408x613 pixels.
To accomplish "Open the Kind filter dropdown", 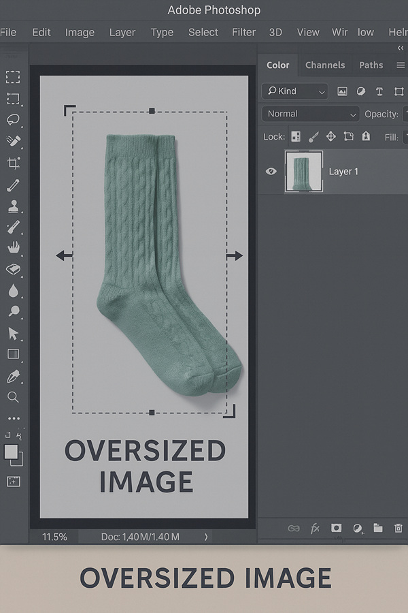I will [294, 91].
